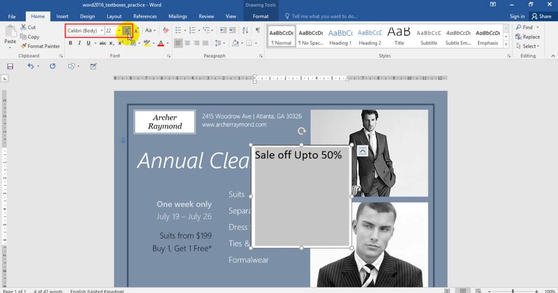
Task: Justify the paragraph text
Action: (x=205, y=43)
